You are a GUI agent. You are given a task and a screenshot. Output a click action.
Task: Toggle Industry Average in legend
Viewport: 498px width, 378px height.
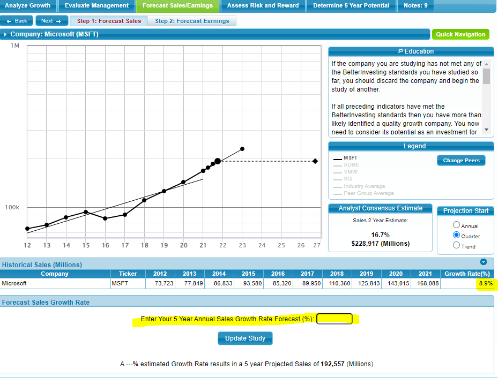pos(359,186)
